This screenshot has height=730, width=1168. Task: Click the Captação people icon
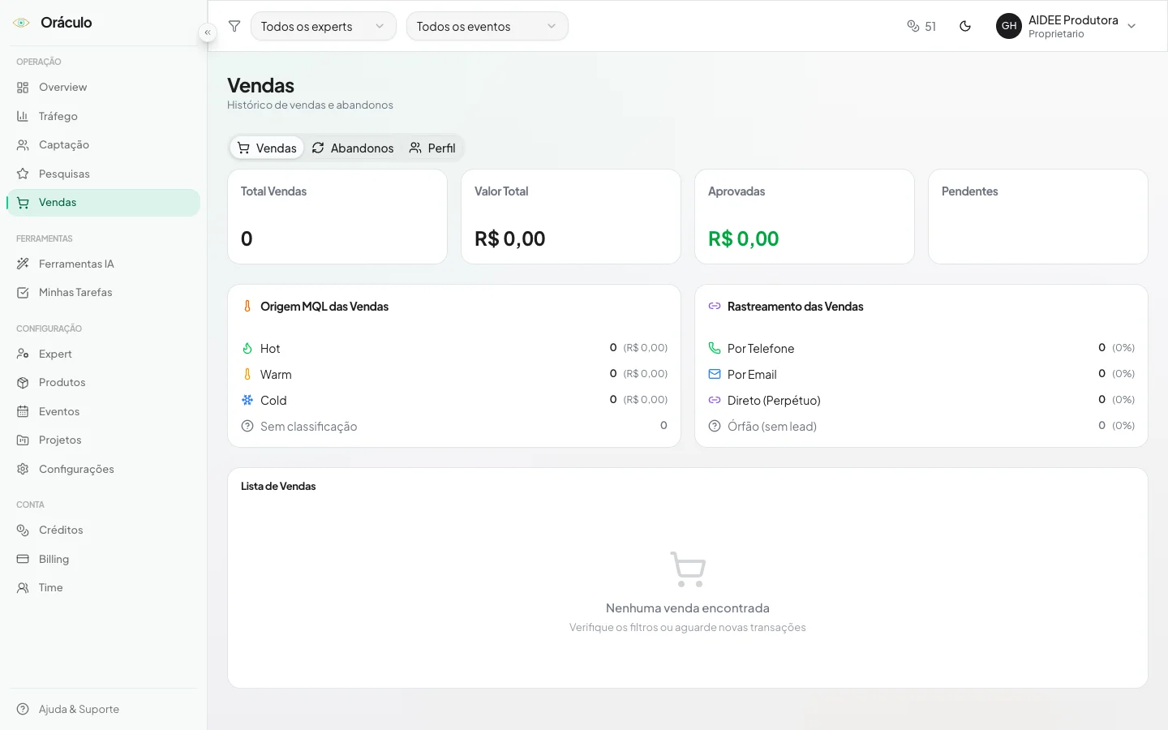pyautogui.click(x=23, y=145)
